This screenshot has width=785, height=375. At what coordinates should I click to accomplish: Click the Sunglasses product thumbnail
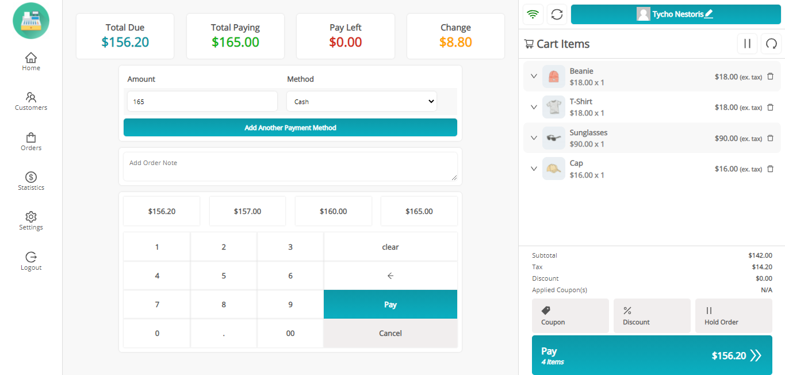click(x=553, y=138)
